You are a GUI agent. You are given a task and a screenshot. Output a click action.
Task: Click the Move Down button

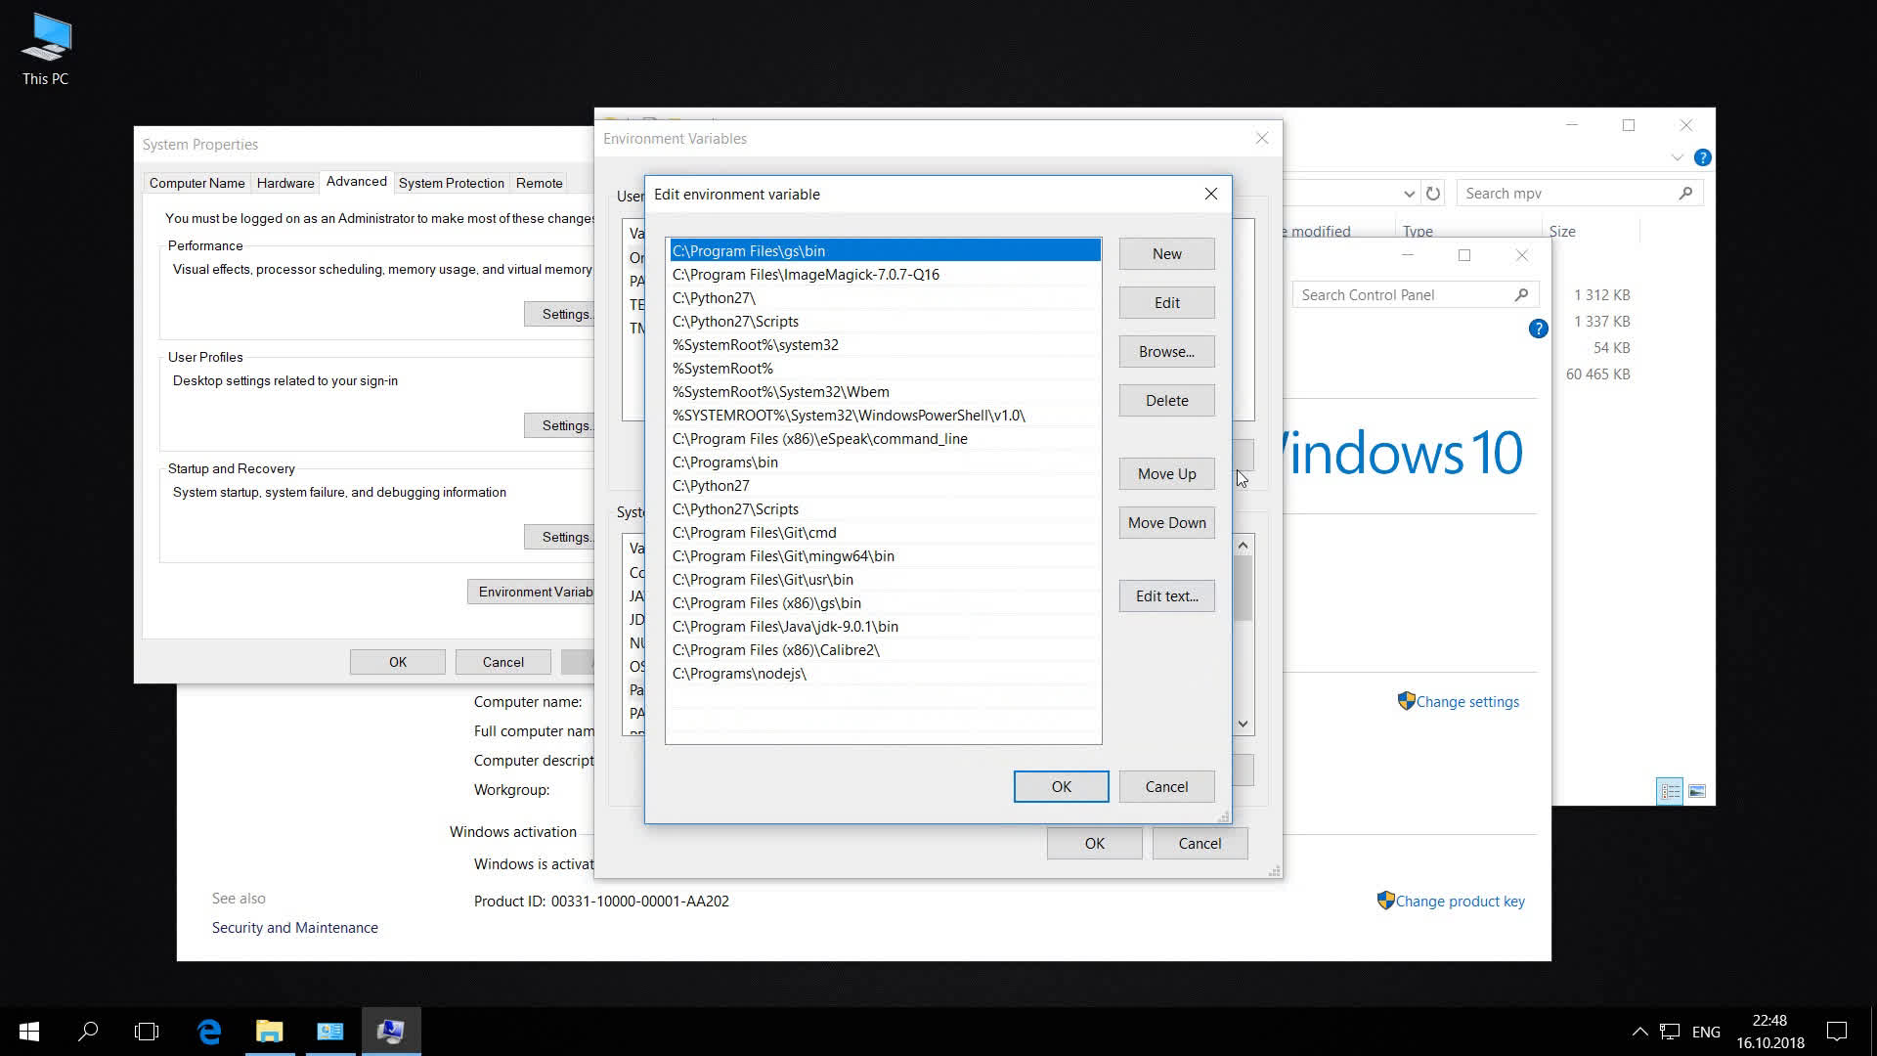point(1165,522)
